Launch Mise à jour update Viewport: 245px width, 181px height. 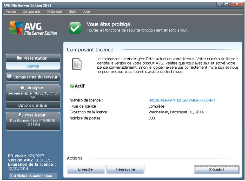(33, 121)
